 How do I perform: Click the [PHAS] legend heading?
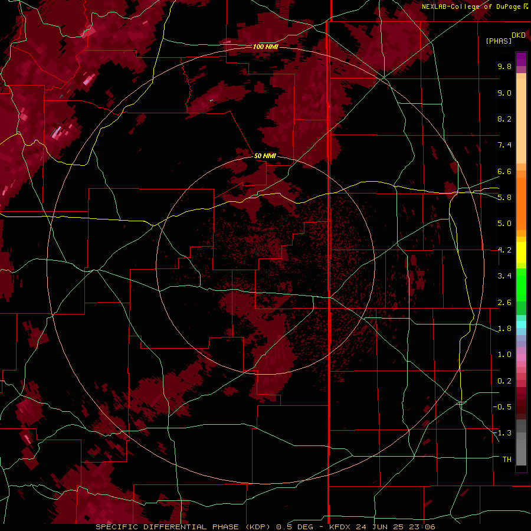point(499,41)
